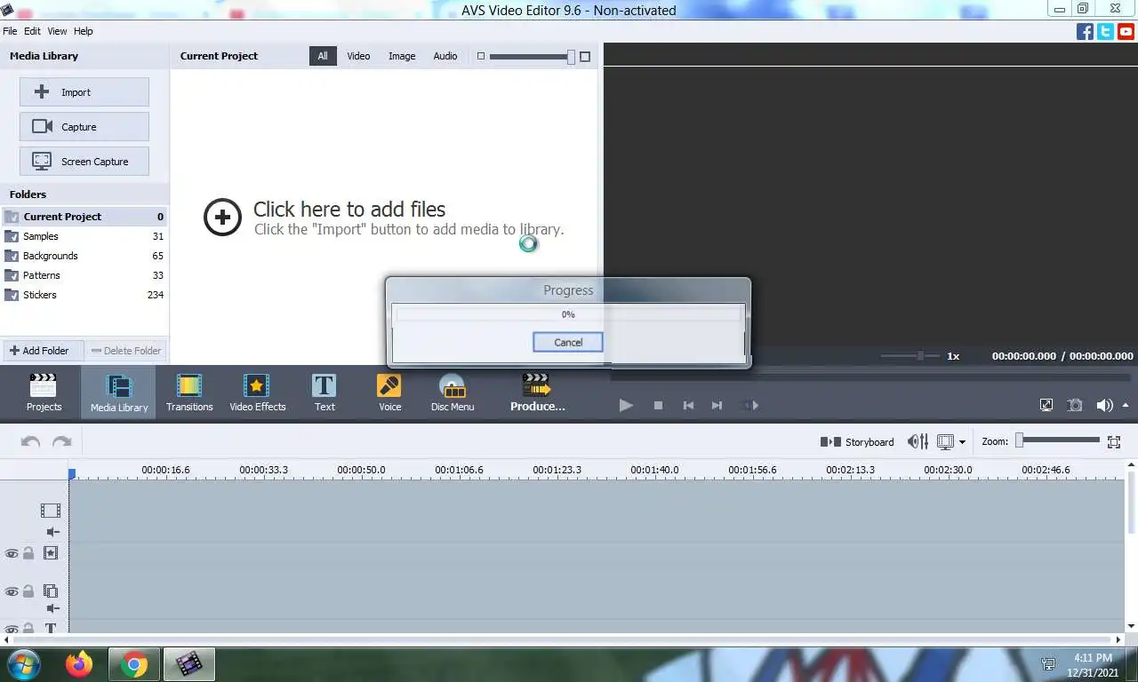Mute the main video track audio
Image resolution: width=1138 pixels, height=682 pixels.
click(x=53, y=532)
